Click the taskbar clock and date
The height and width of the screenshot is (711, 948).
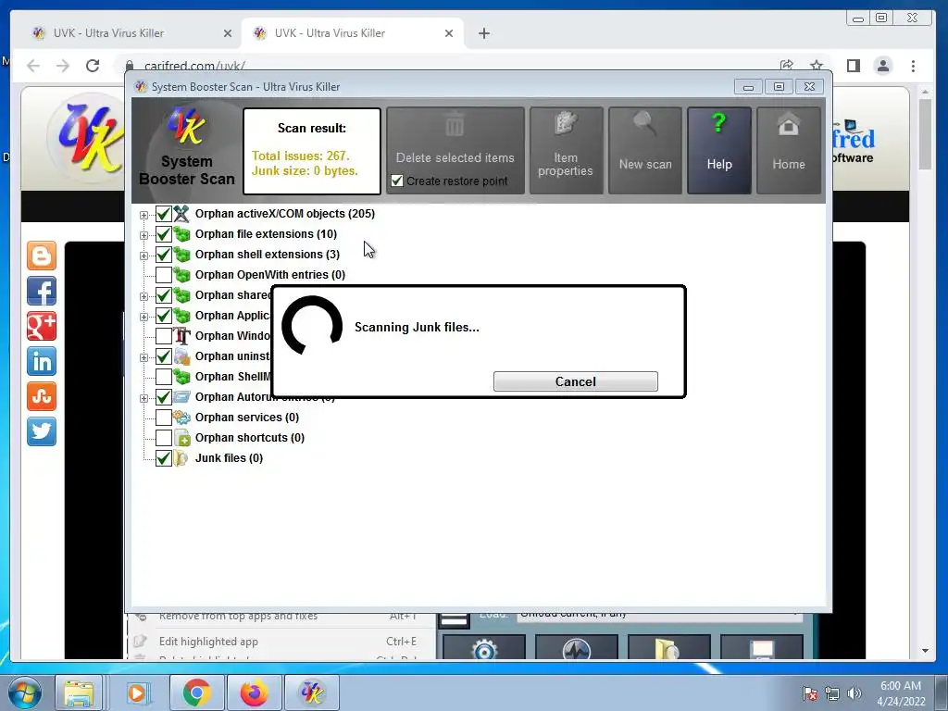point(901,693)
